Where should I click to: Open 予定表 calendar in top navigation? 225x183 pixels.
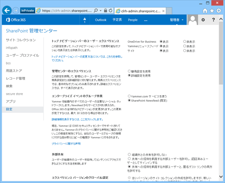117,20
